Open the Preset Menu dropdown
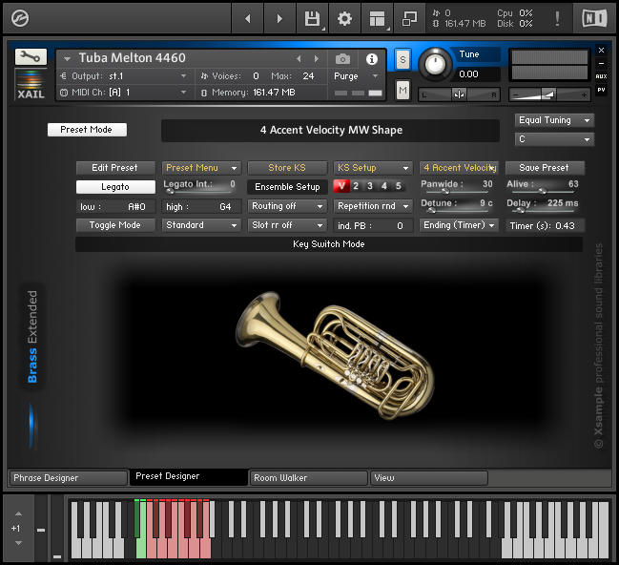 point(201,168)
